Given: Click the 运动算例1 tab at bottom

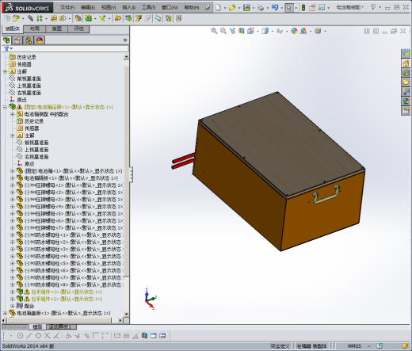Looking at the screenshot, I should click(x=61, y=326).
